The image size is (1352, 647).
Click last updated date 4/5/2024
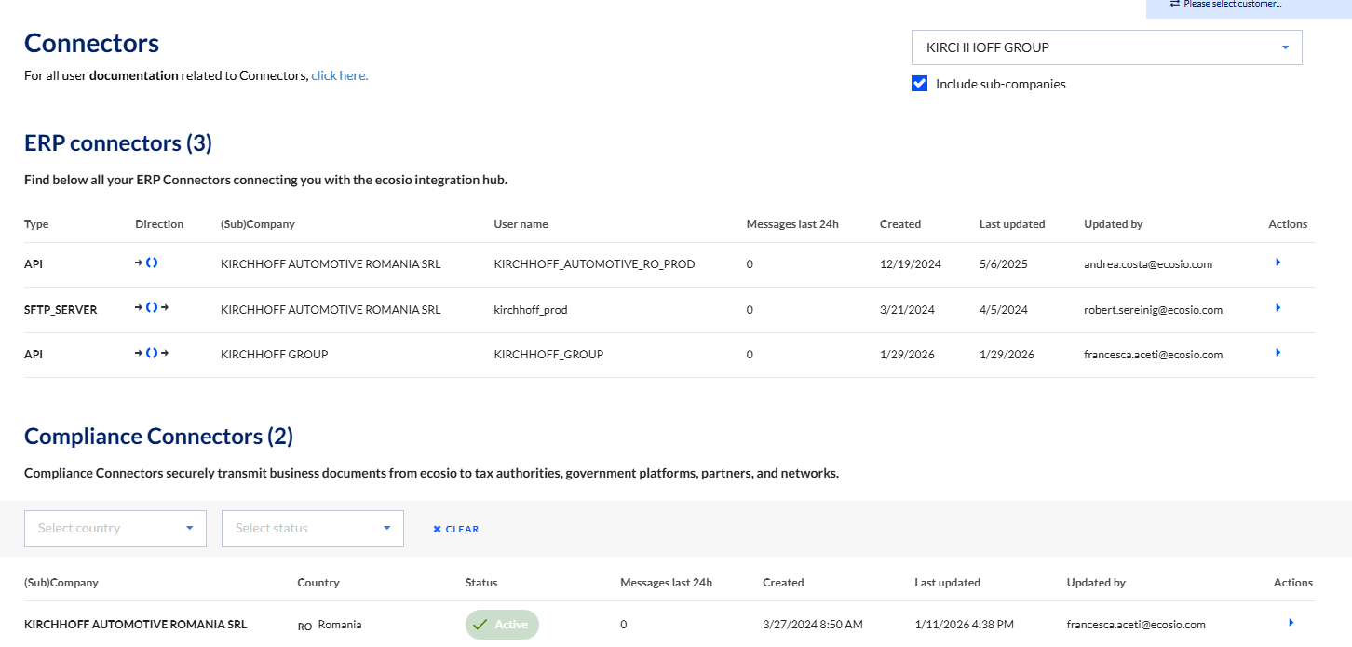tap(1004, 310)
